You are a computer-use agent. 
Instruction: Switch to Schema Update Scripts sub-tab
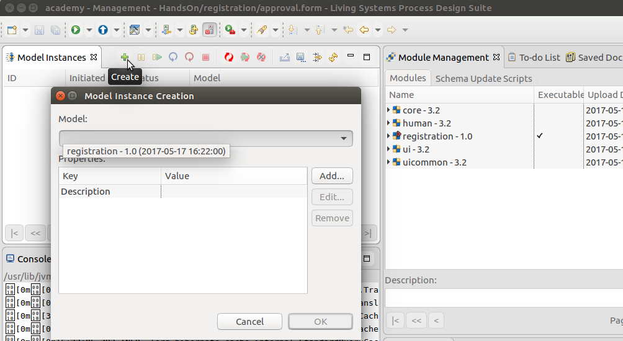(x=483, y=79)
